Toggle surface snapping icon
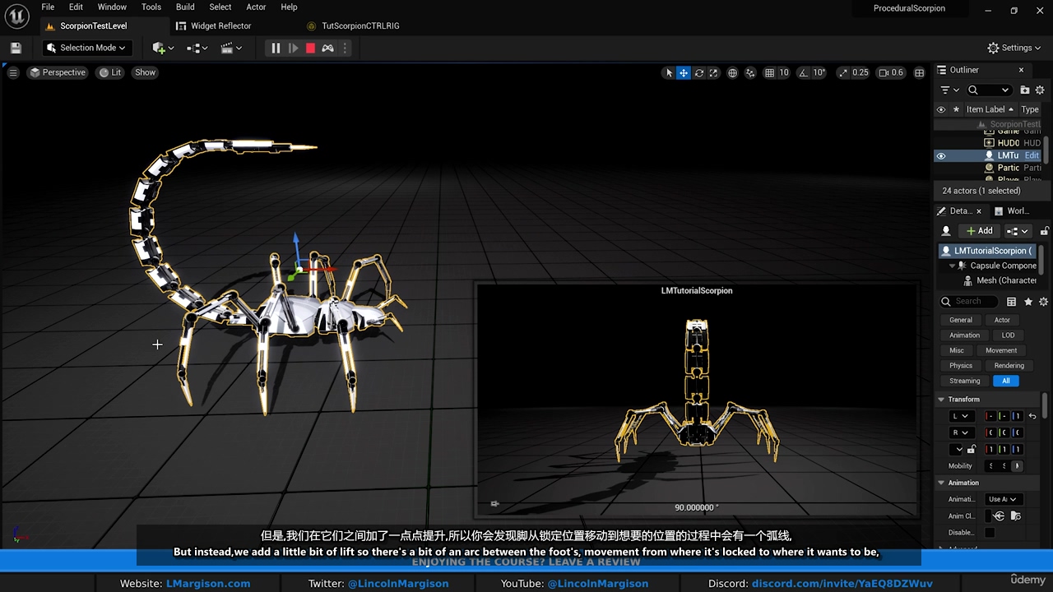This screenshot has height=592, width=1053. pyautogui.click(x=750, y=72)
